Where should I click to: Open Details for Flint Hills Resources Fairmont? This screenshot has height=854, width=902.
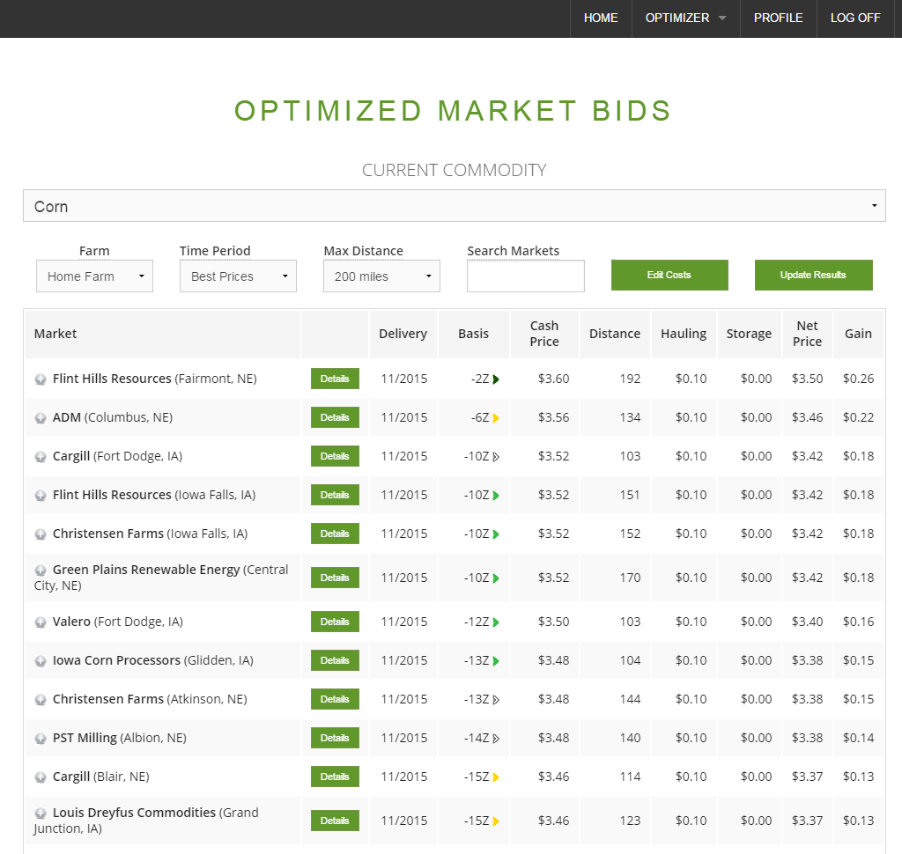(335, 379)
